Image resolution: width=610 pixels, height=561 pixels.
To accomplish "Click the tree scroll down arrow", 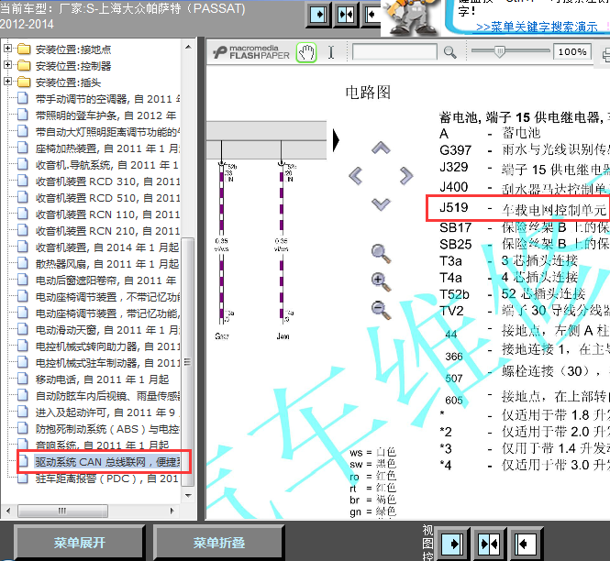I will pos(188,495).
